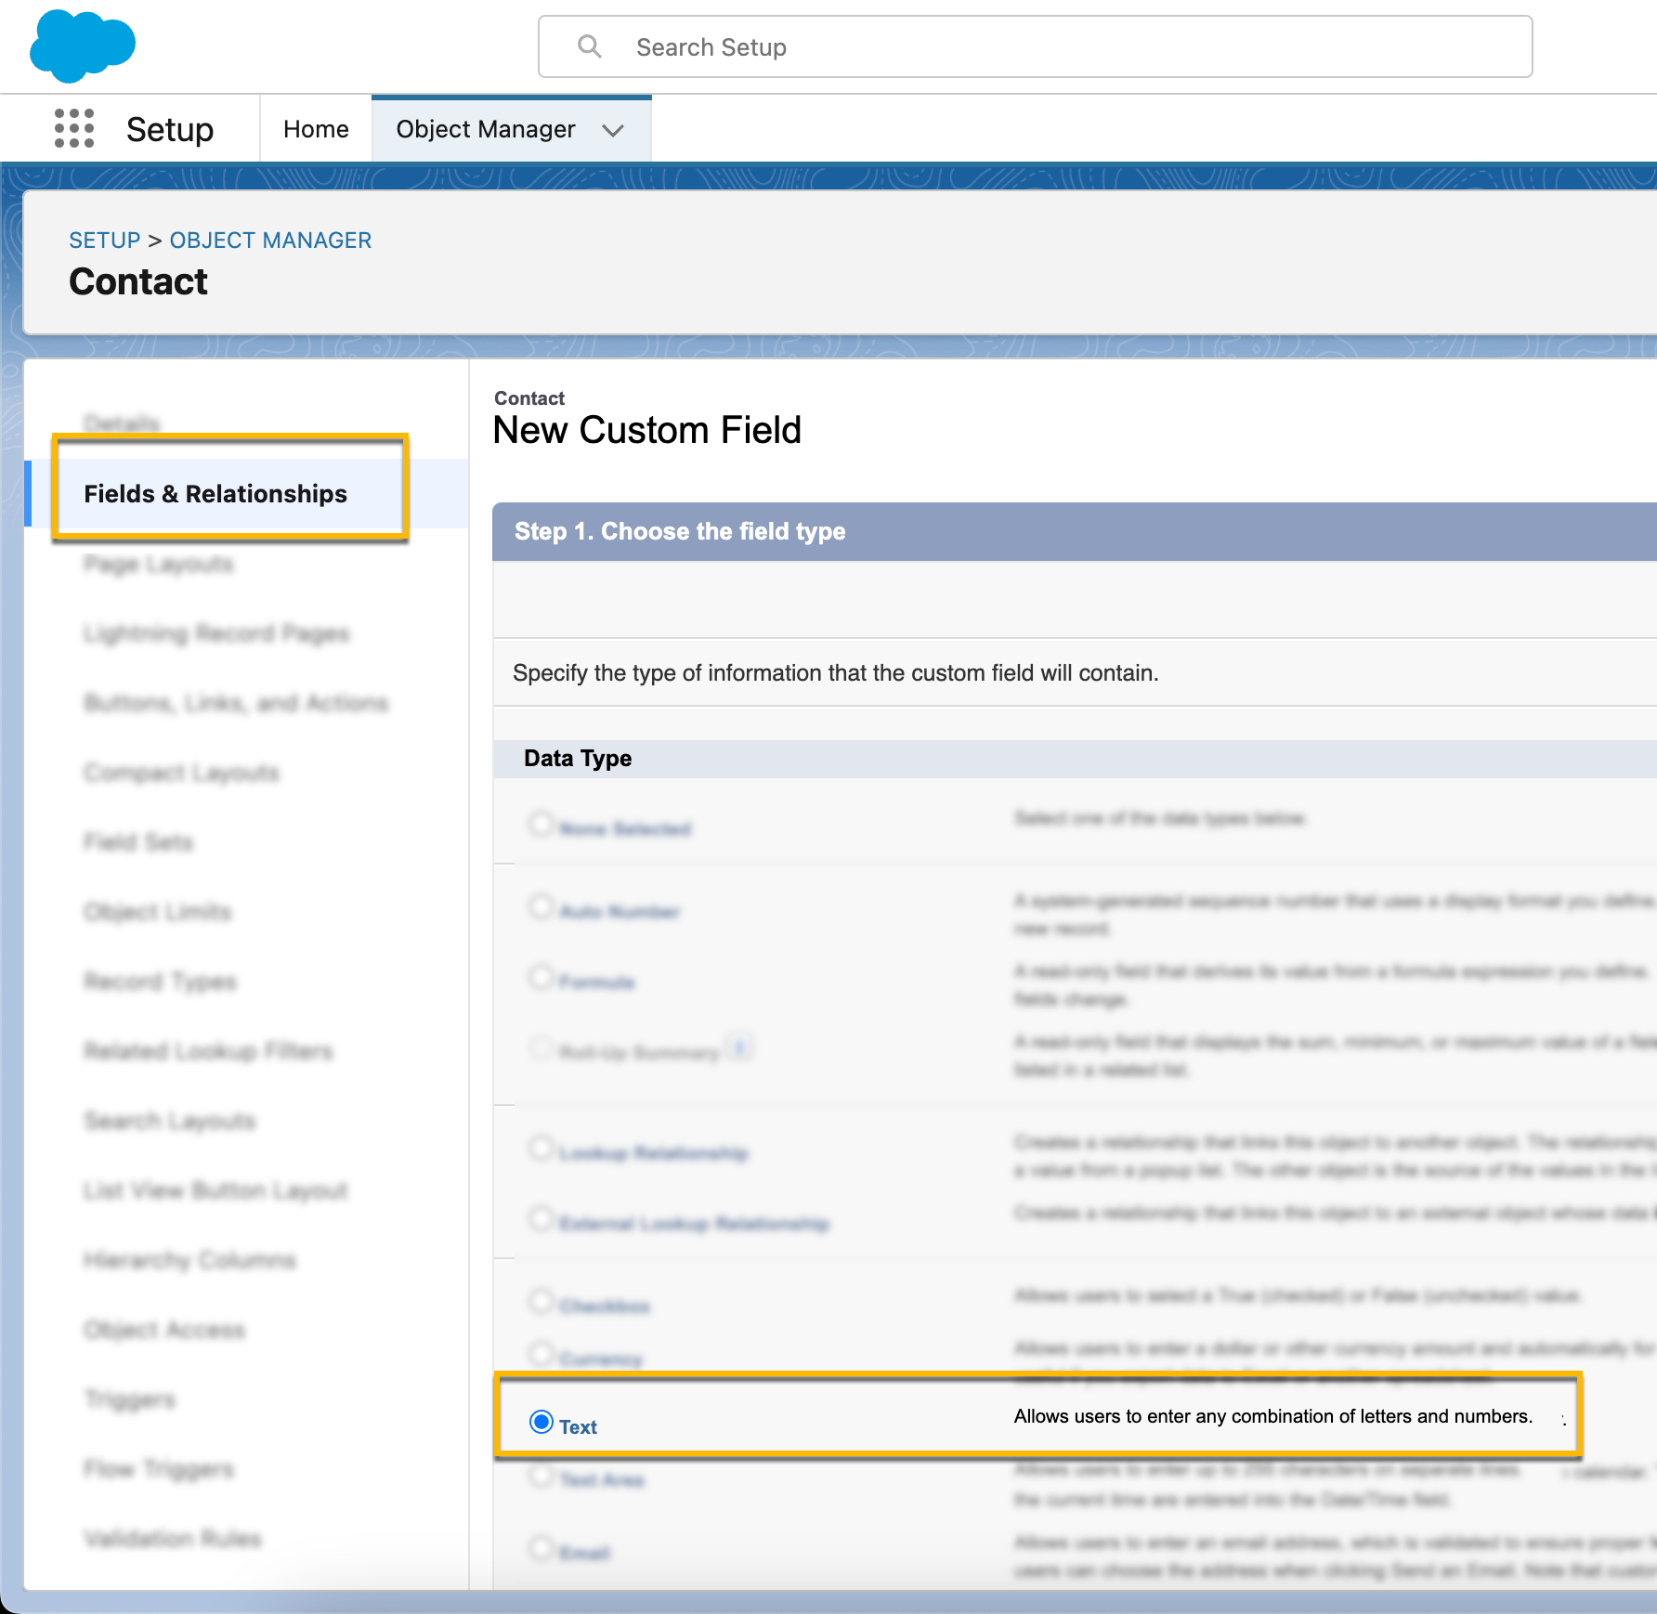Image resolution: width=1657 pixels, height=1614 pixels.
Task: Open Validation Rules in the sidebar
Action: (x=173, y=1539)
